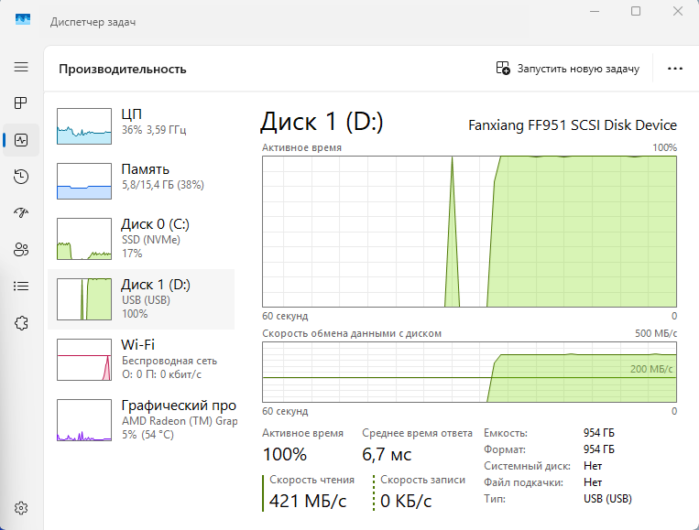Open the hamburger navigation menu

coord(21,68)
